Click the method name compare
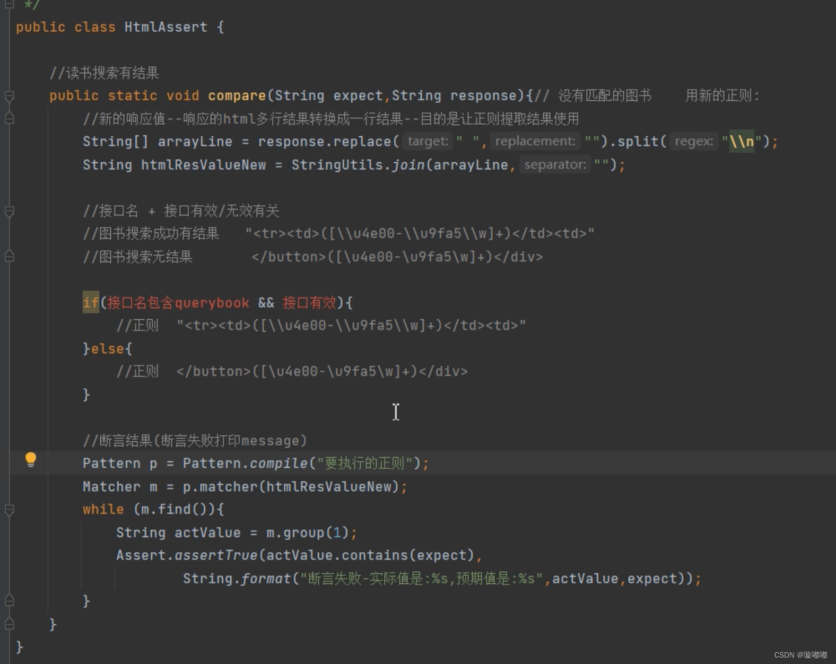This screenshot has width=836, height=664. (237, 96)
